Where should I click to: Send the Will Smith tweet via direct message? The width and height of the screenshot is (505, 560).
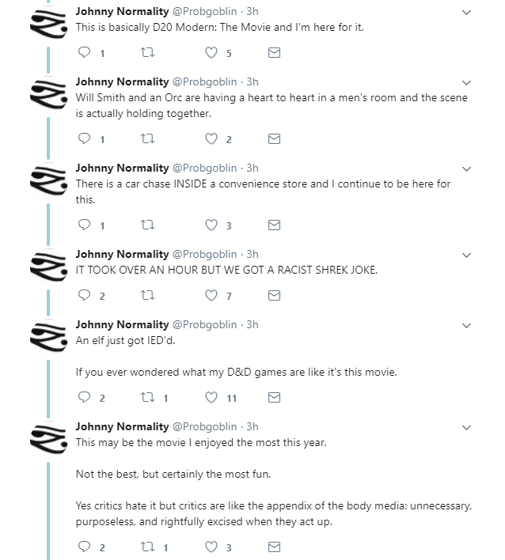[274, 138]
